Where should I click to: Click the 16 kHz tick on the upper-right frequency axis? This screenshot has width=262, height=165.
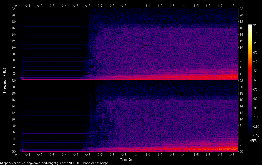[241, 28]
